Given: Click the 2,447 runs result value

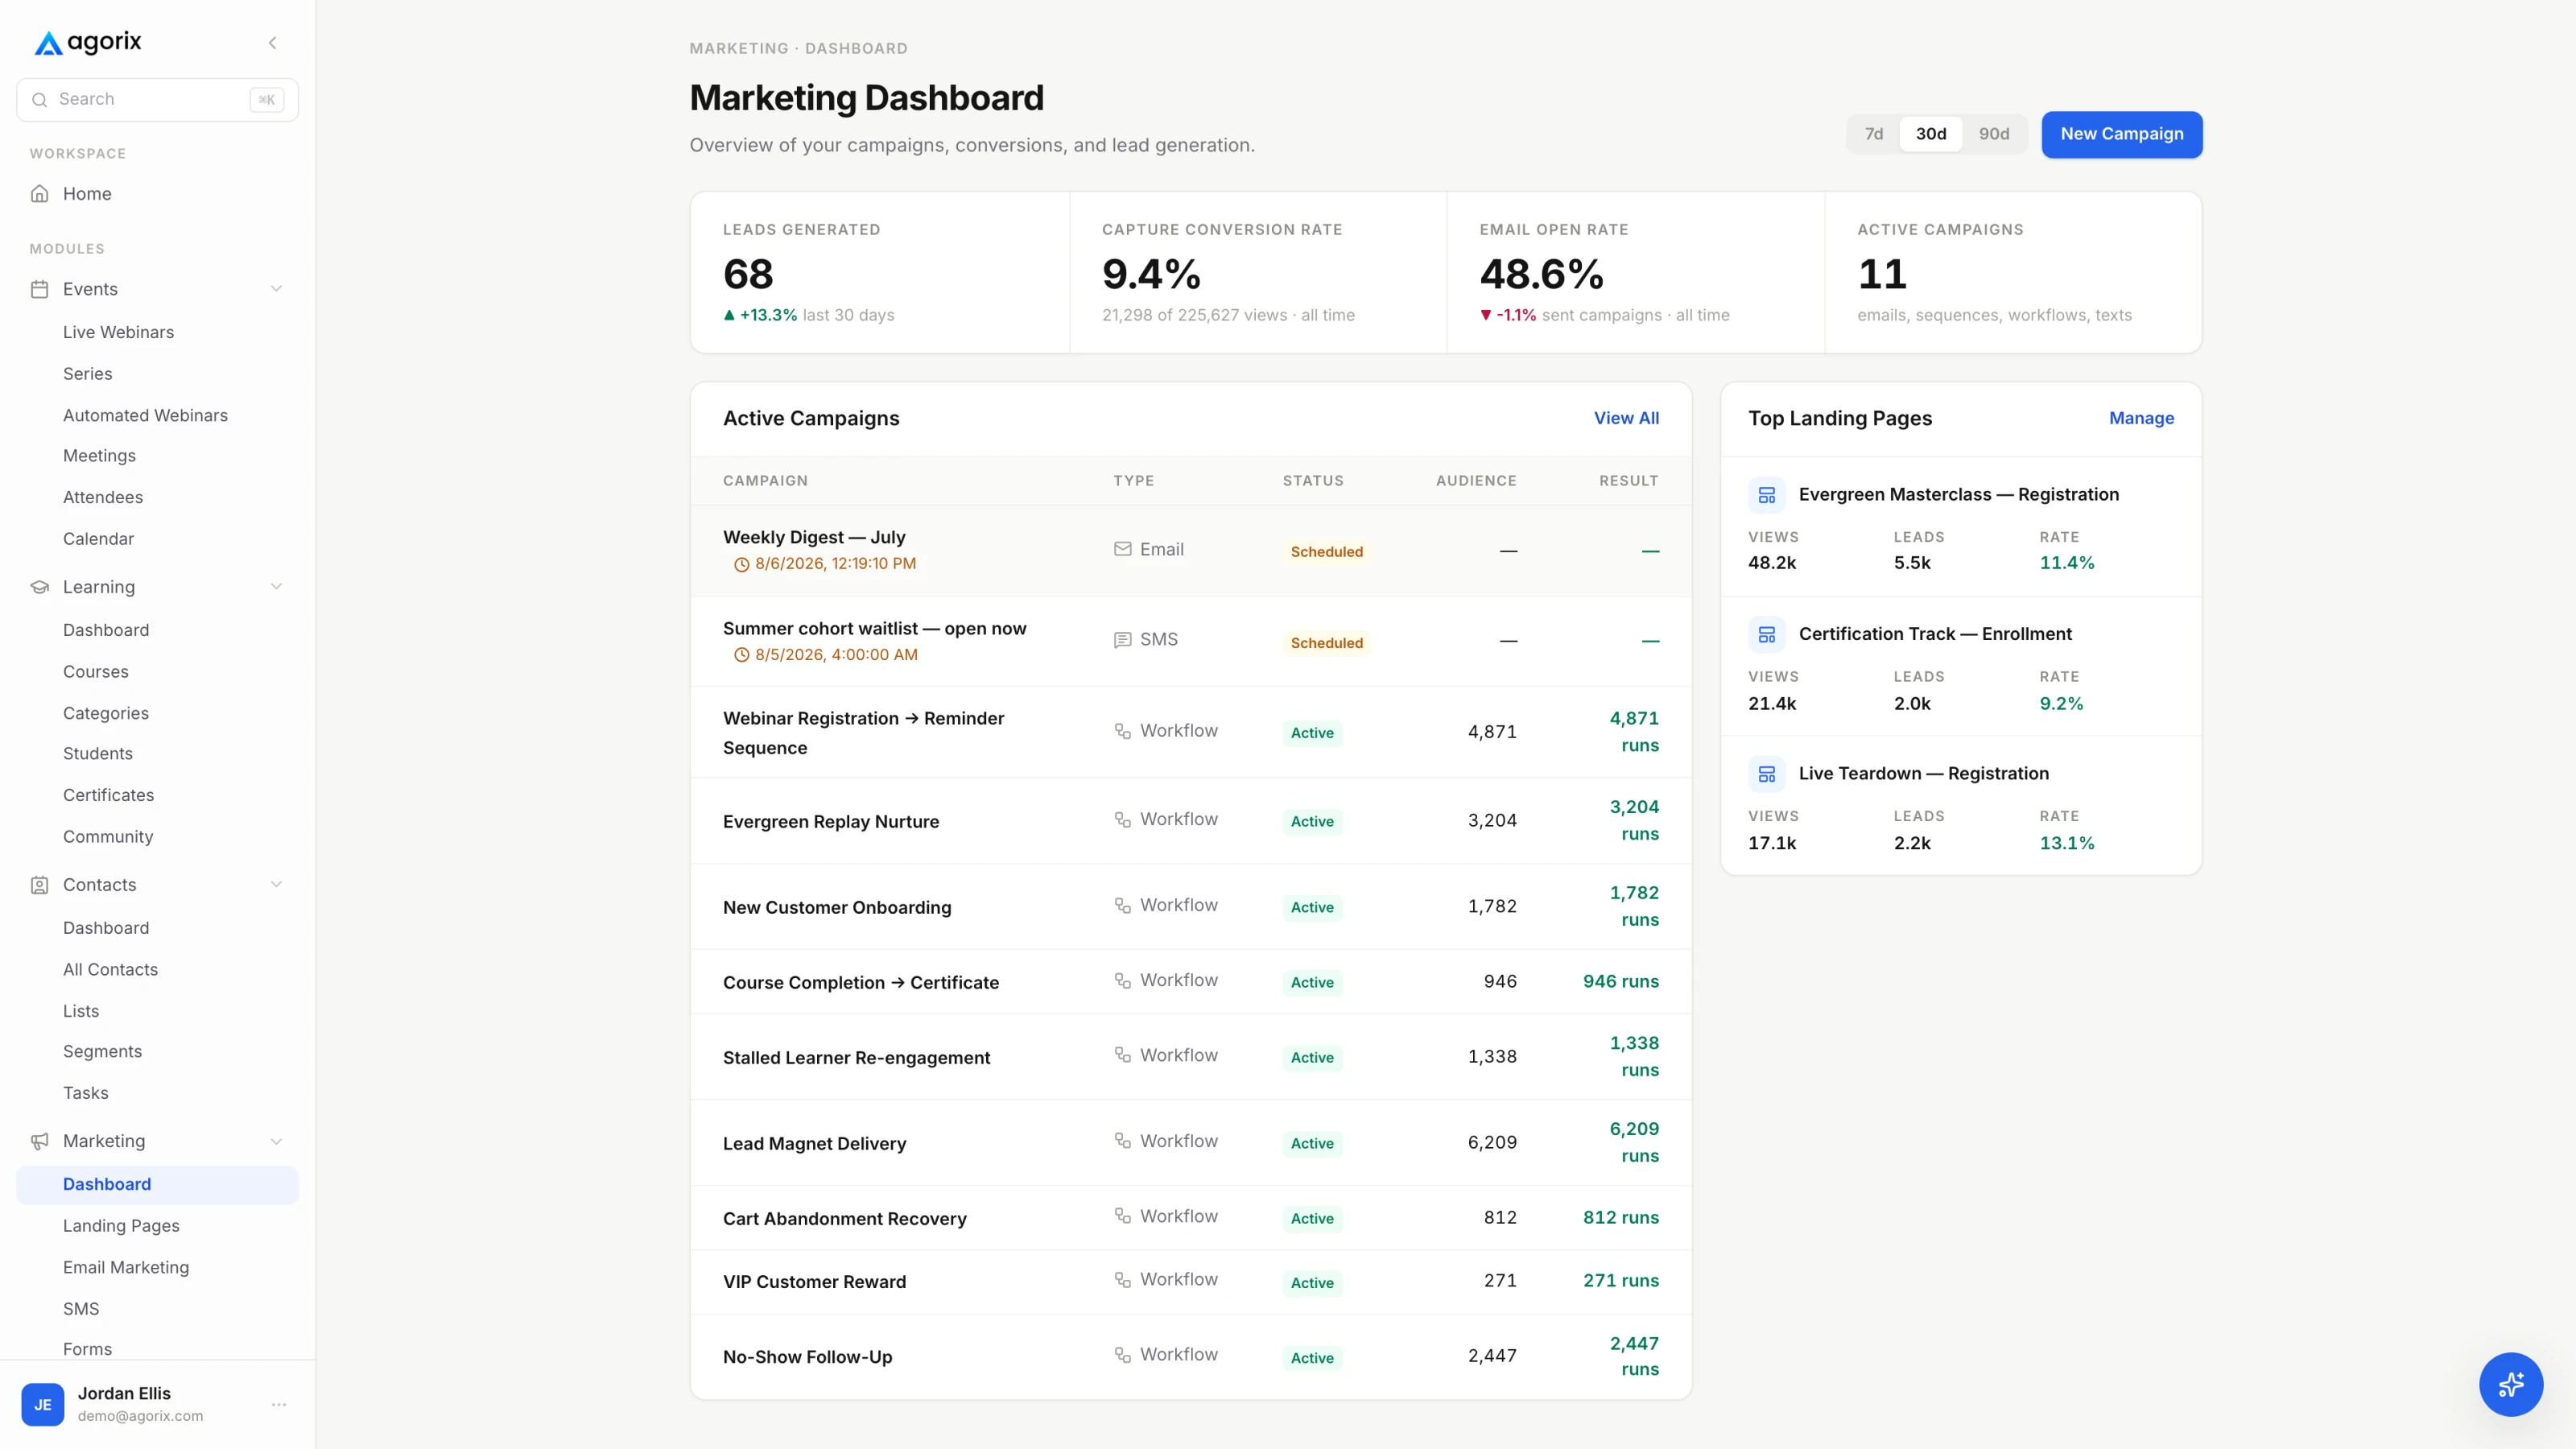Looking at the screenshot, I should (x=1634, y=1357).
